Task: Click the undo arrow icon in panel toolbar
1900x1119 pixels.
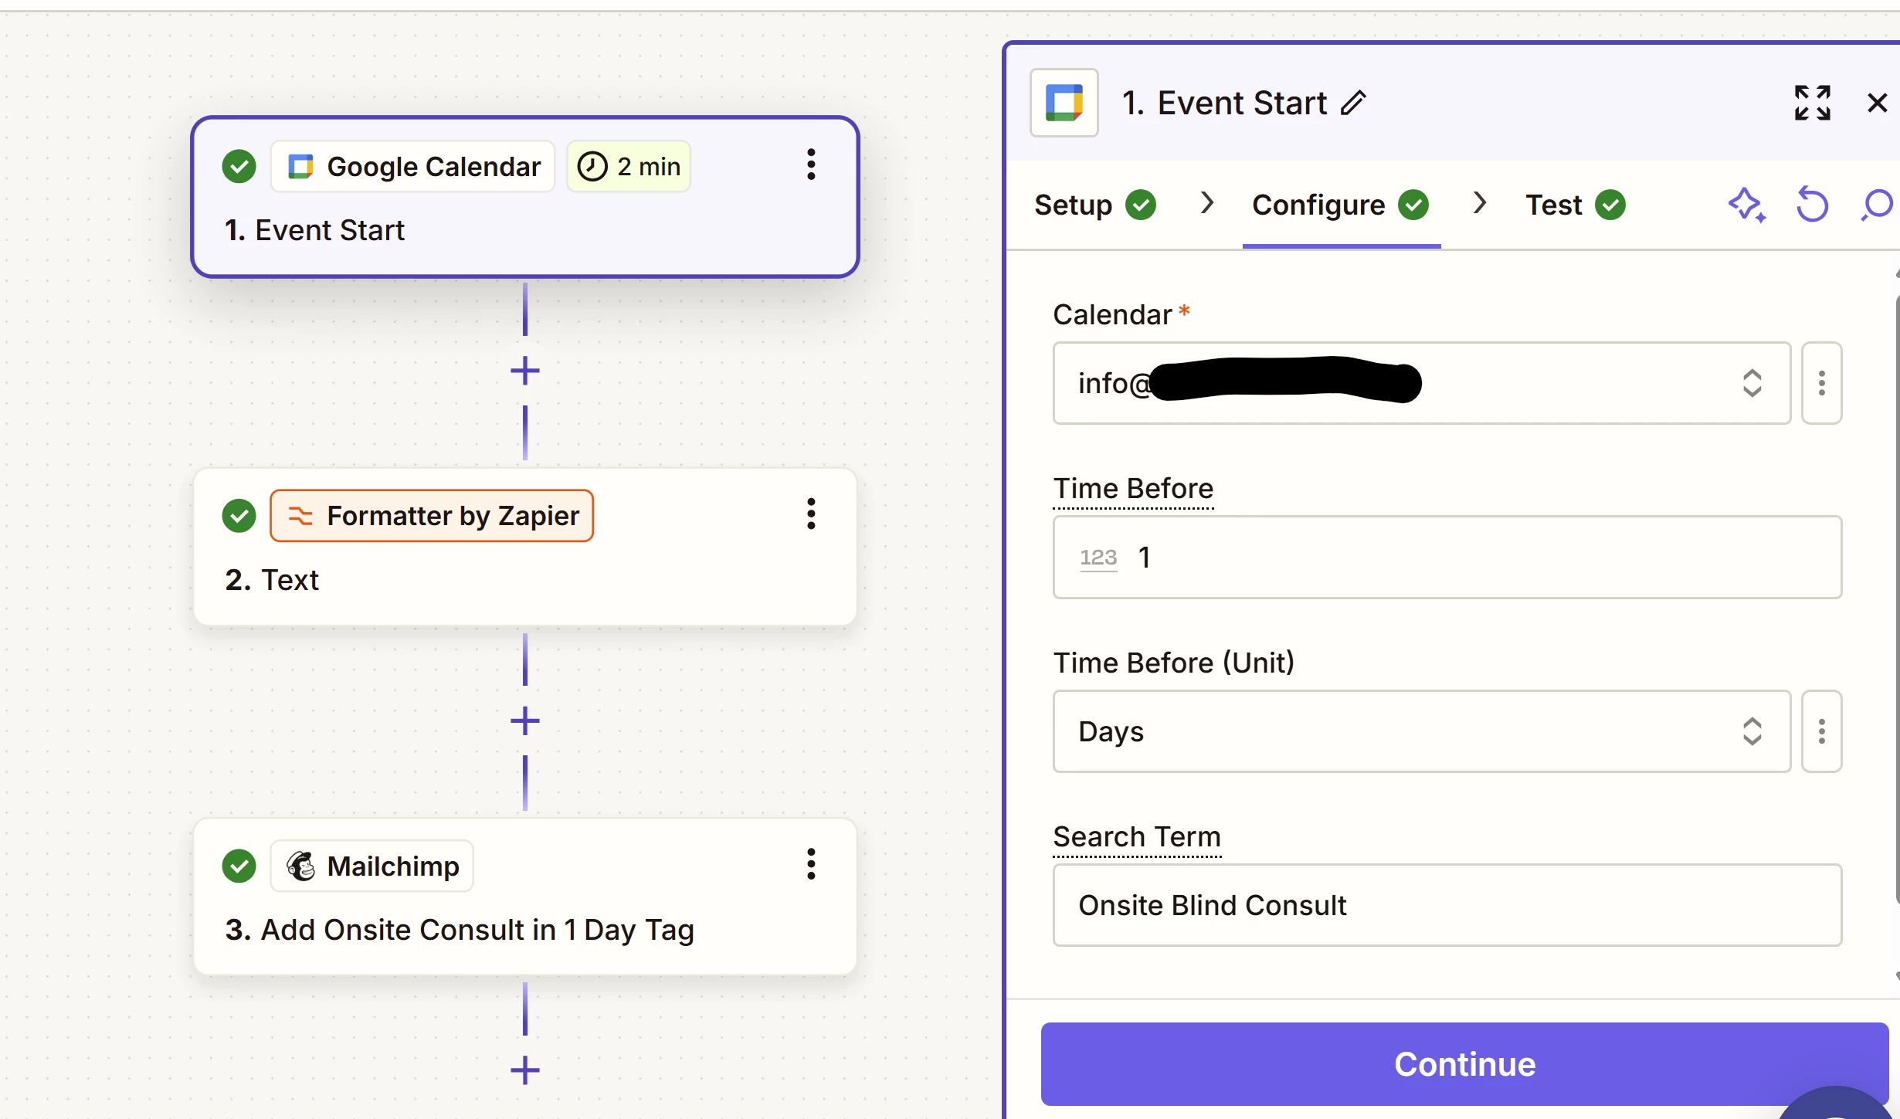Action: tap(1812, 205)
